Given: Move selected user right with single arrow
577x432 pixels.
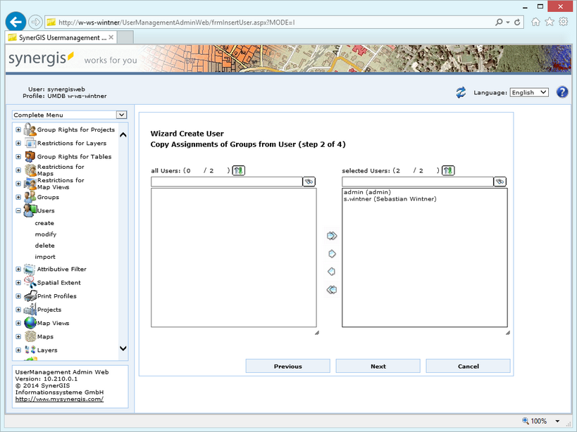Looking at the screenshot, I should click(332, 254).
